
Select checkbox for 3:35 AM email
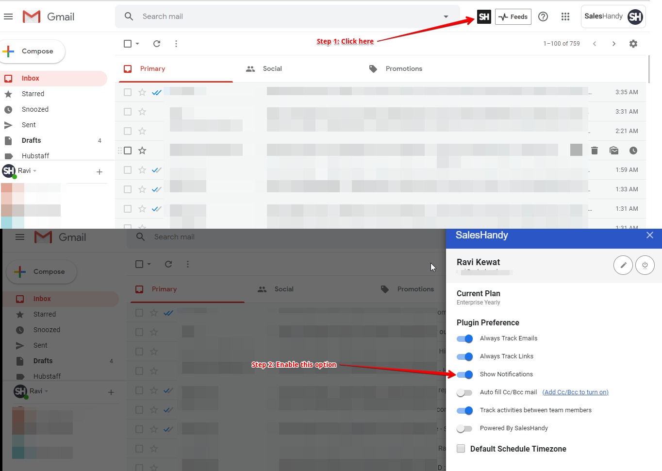click(x=128, y=92)
